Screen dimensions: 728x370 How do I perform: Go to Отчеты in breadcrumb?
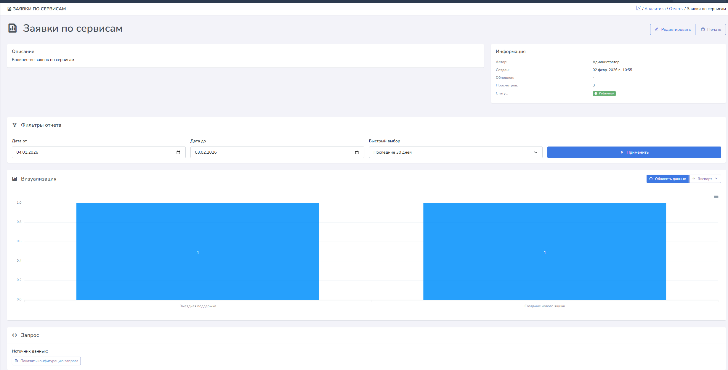click(676, 9)
